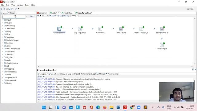Create a new file from the main toolbar
This screenshot has width=197, height=111.
(x=1, y=9)
